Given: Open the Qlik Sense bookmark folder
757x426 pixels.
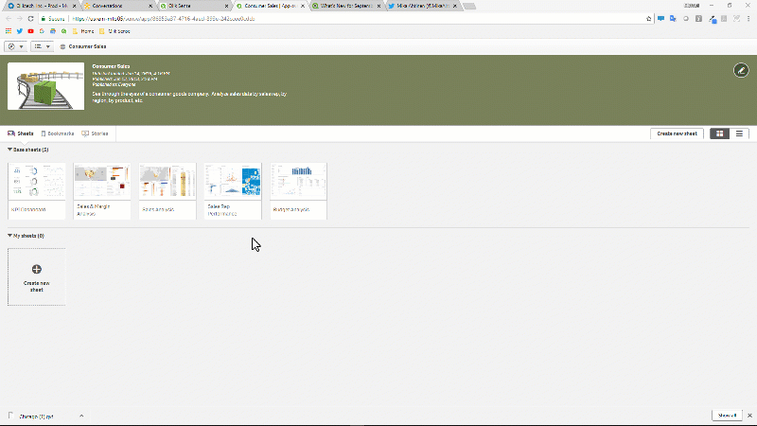Looking at the screenshot, I should [x=114, y=31].
